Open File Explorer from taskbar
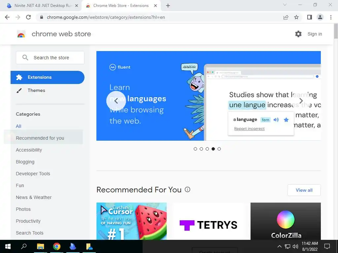Screen dimensions: 338x253 click(x=40, y=246)
